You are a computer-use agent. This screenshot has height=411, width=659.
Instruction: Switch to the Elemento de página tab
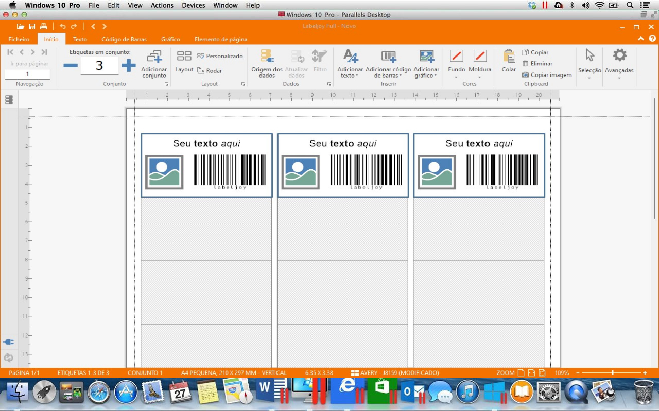[221, 39]
